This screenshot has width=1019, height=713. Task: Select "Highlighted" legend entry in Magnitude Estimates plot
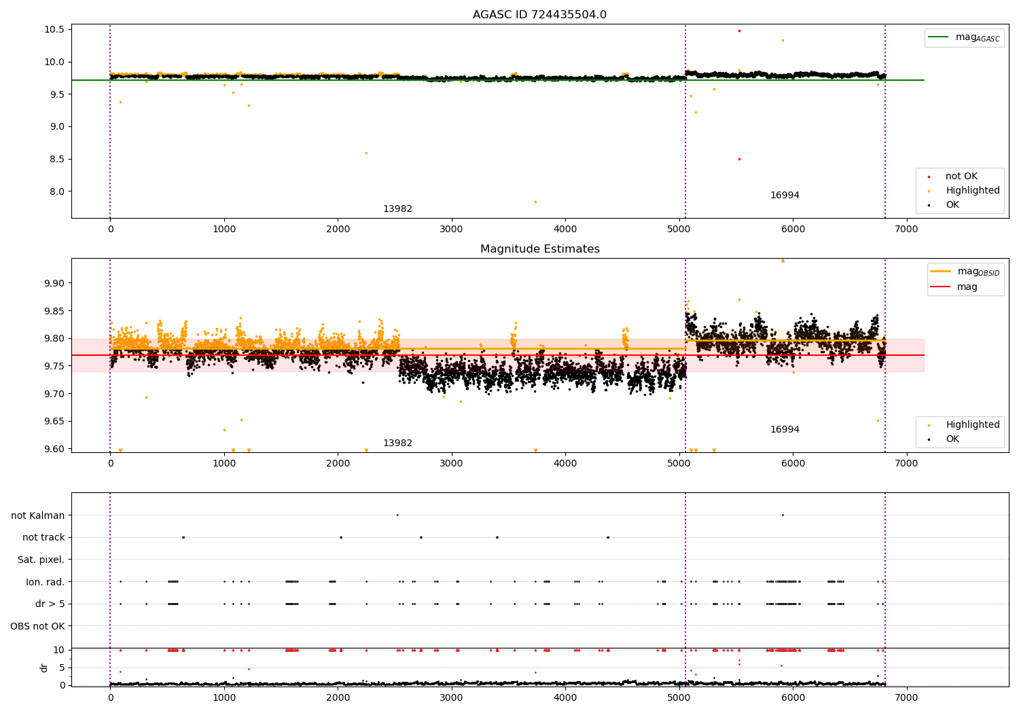point(972,425)
